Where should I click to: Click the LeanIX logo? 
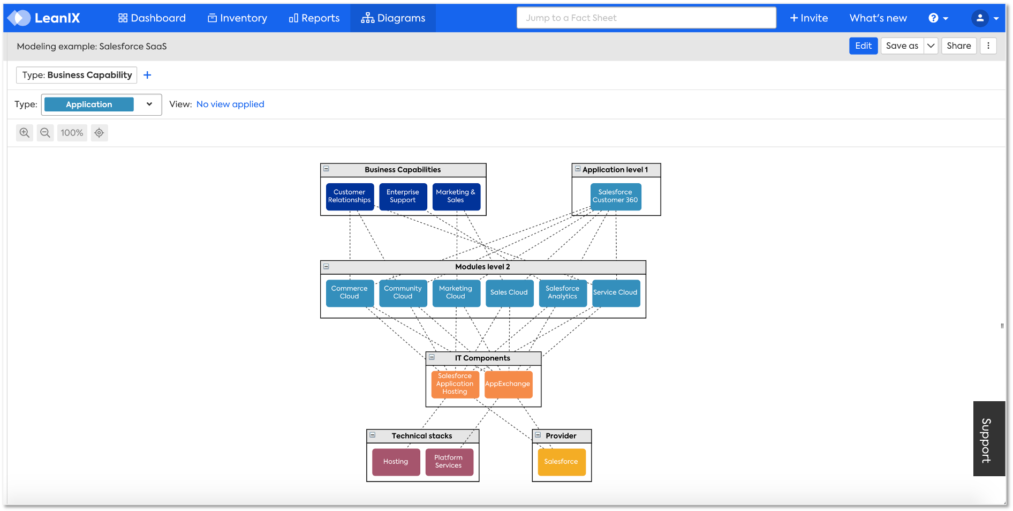(x=44, y=18)
